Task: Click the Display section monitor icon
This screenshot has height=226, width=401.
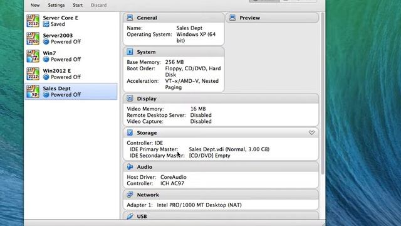Action: click(x=130, y=99)
